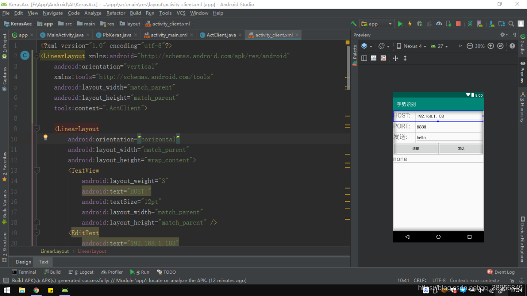
Task: Toggle the Palette side panel
Action: click(355, 54)
